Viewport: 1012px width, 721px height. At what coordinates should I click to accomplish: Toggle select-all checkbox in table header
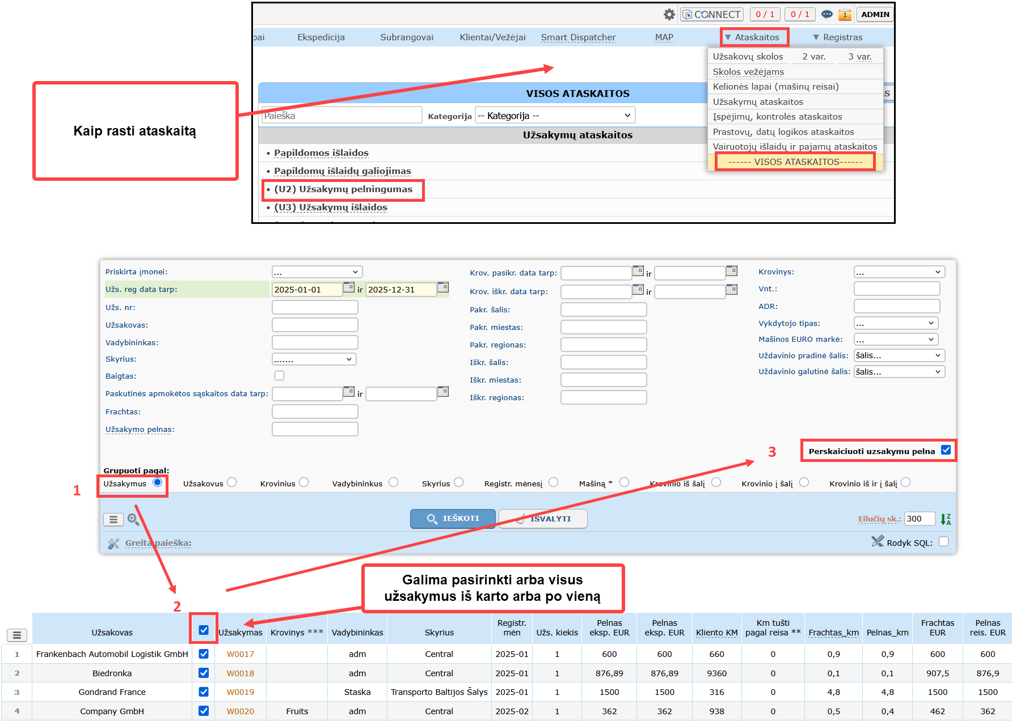(x=204, y=630)
